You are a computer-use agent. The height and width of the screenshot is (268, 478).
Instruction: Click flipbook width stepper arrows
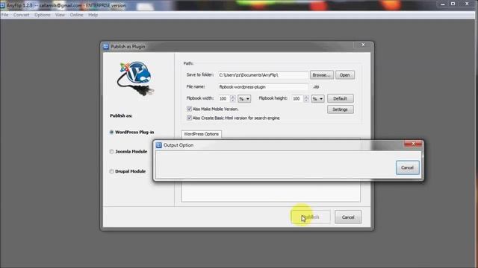tap(233, 98)
